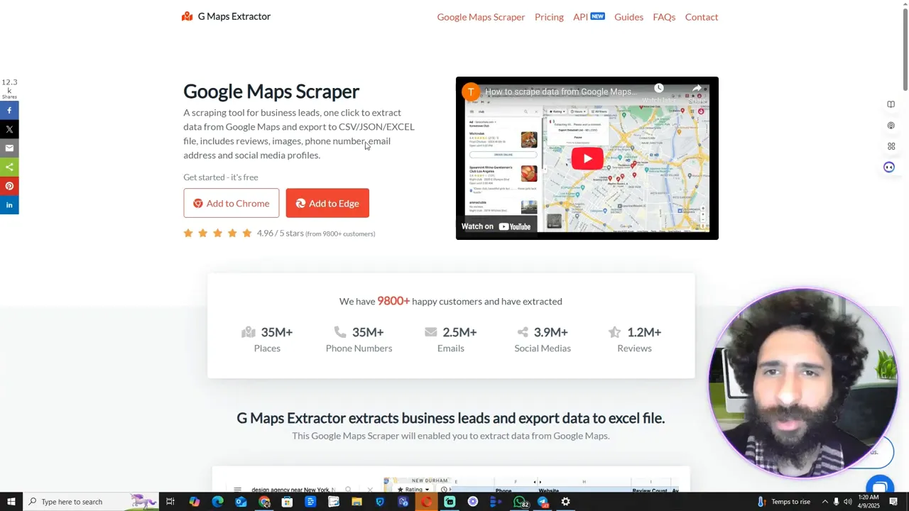909x511 pixels.
Task: Click the red '9800+' customers count
Action: coord(393,301)
